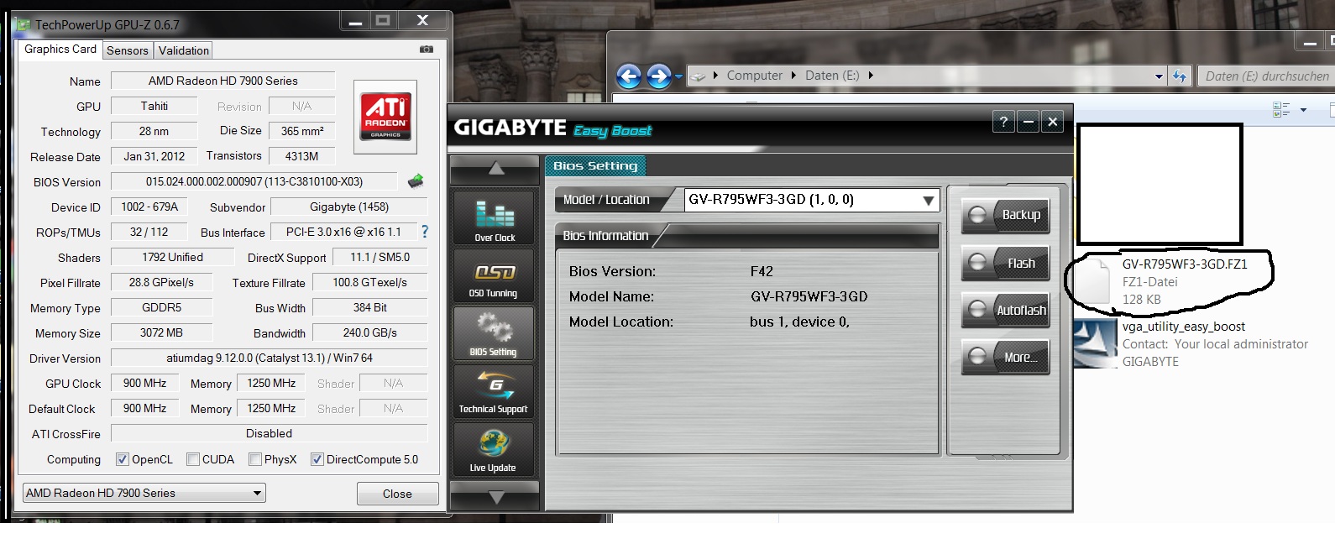The height and width of the screenshot is (544, 1335).
Task: Click the ATI CrossFire Disabled value
Action: tap(270, 433)
